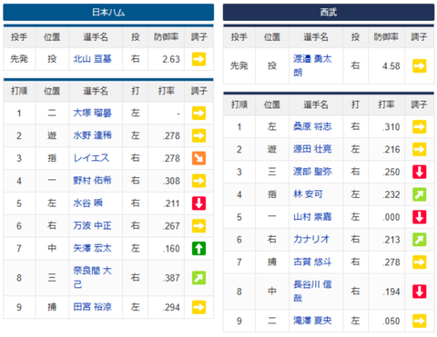The image size is (437, 337).
Task: Click the dark green up arrow for 矢澤 宏太
Action: 198,248
